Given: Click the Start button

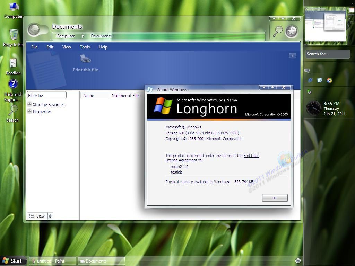Looking at the screenshot, I should pos(13,261).
